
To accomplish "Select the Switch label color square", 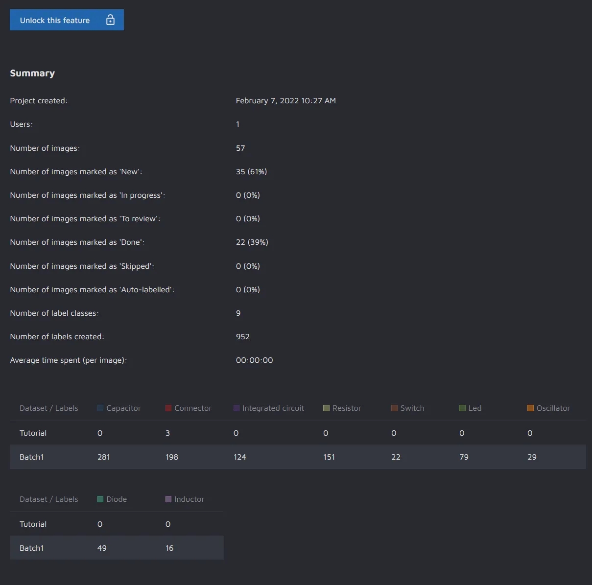I will (x=394, y=408).
